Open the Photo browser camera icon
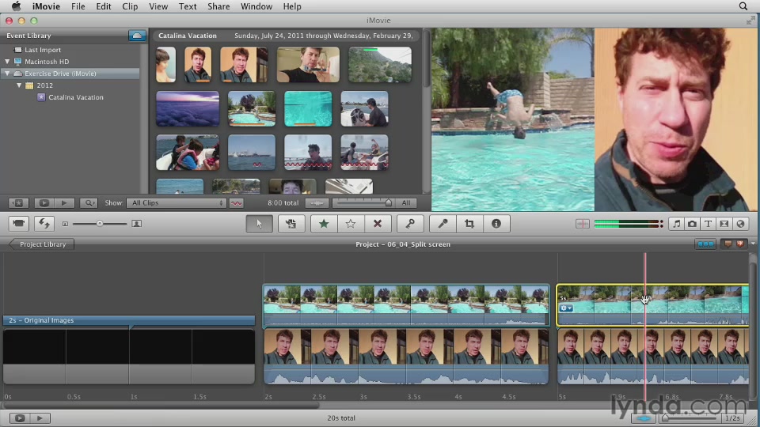Screen dimensions: 760x427 pos(692,224)
